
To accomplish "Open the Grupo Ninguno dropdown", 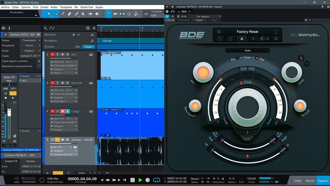I will pos(30,51).
